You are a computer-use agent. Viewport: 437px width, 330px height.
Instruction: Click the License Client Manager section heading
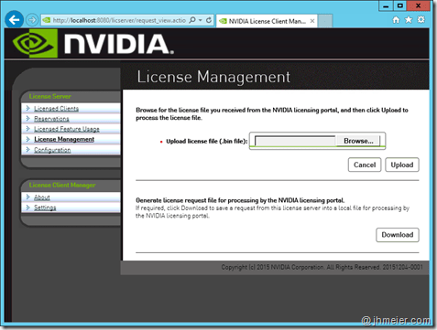pyautogui.click(x=62, y=185)
